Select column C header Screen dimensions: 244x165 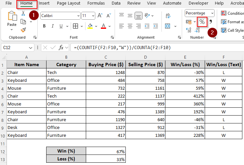[x=106, y=57]
